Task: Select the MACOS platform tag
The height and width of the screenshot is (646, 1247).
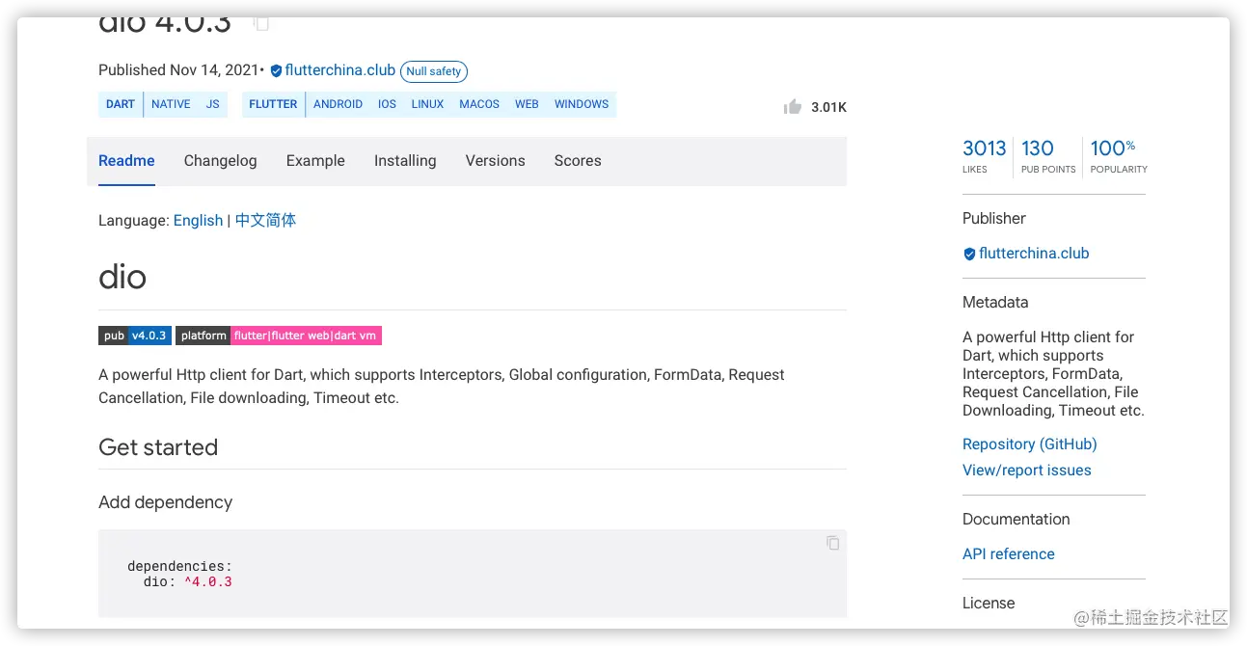Action: (x=479, y=104)
